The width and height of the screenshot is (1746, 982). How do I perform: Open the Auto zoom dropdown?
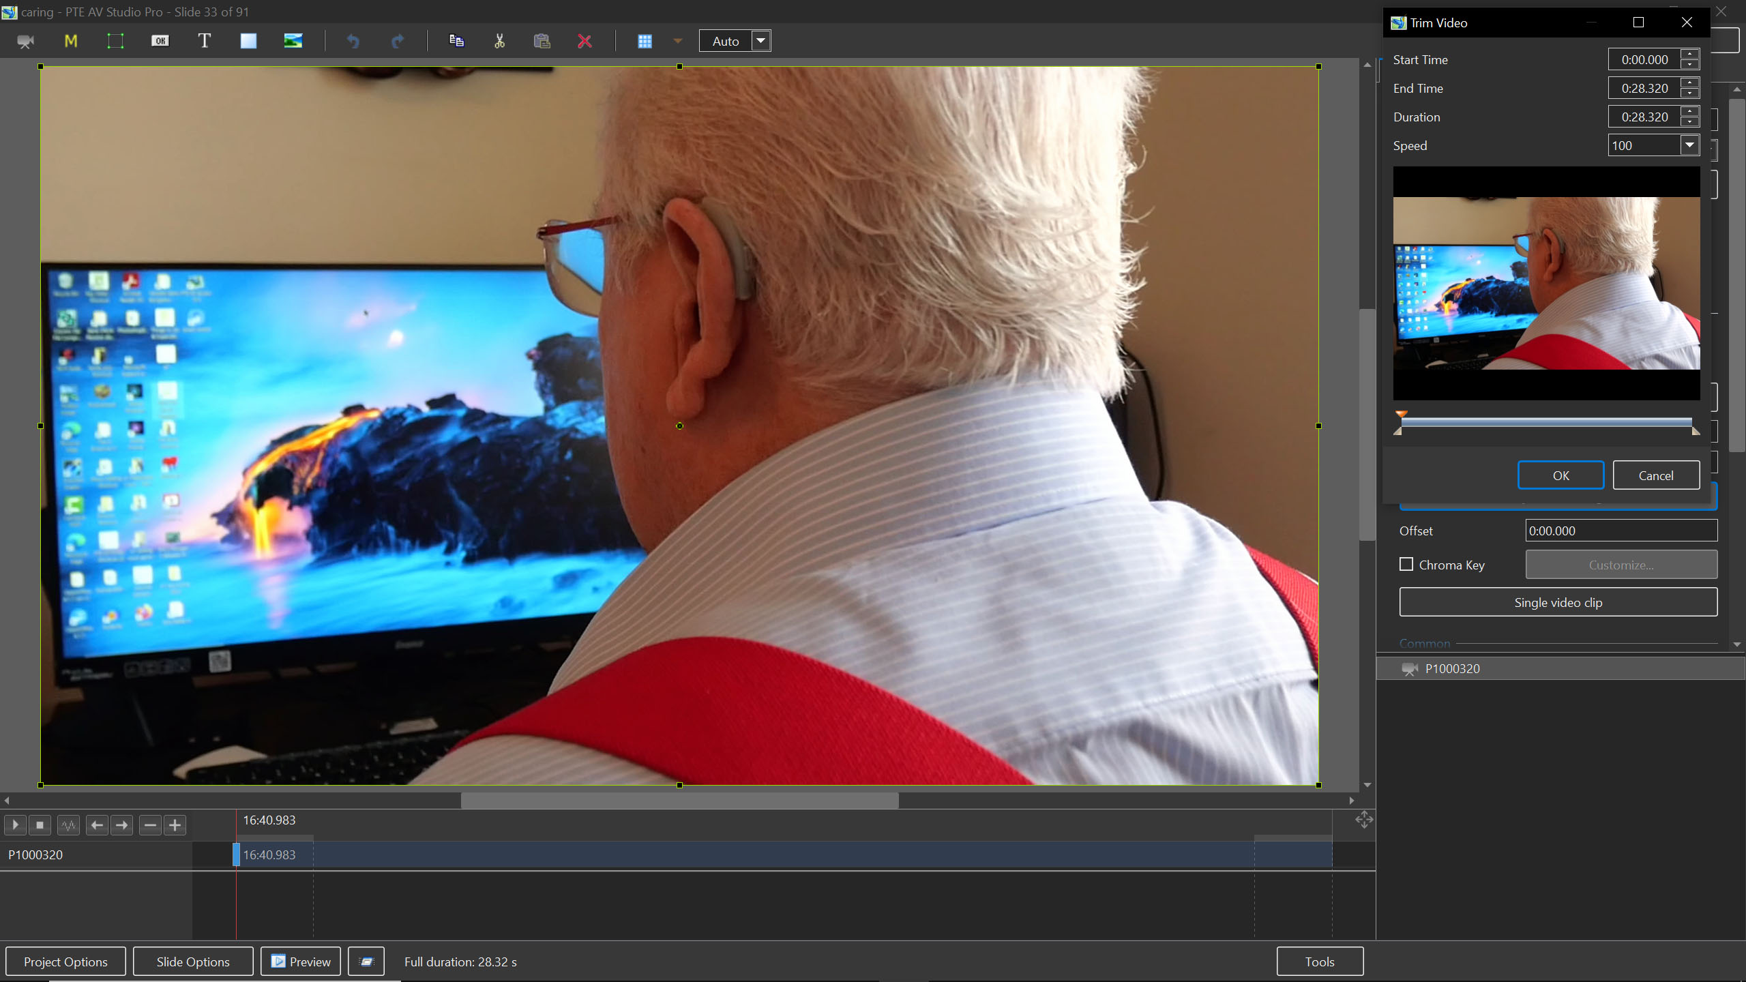pos(761,41)
